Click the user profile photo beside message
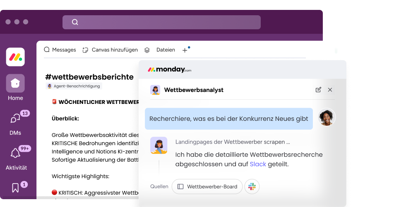Screen dimensions: 406x207 (x=327, y=117)
